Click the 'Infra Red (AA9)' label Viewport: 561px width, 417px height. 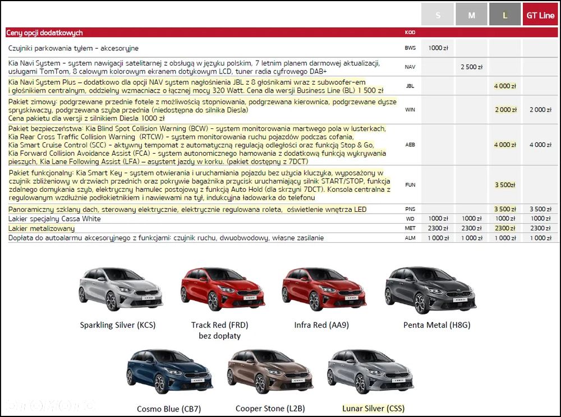click(321, 325)
